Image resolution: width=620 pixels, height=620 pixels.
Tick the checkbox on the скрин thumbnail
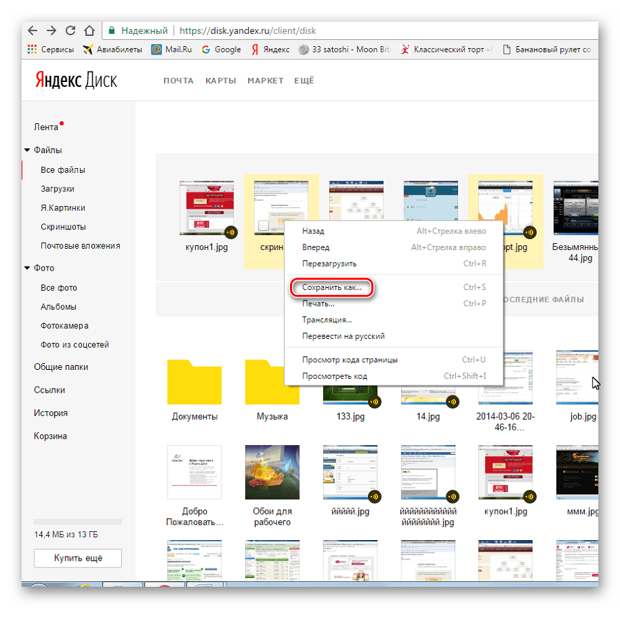[263, 227]
